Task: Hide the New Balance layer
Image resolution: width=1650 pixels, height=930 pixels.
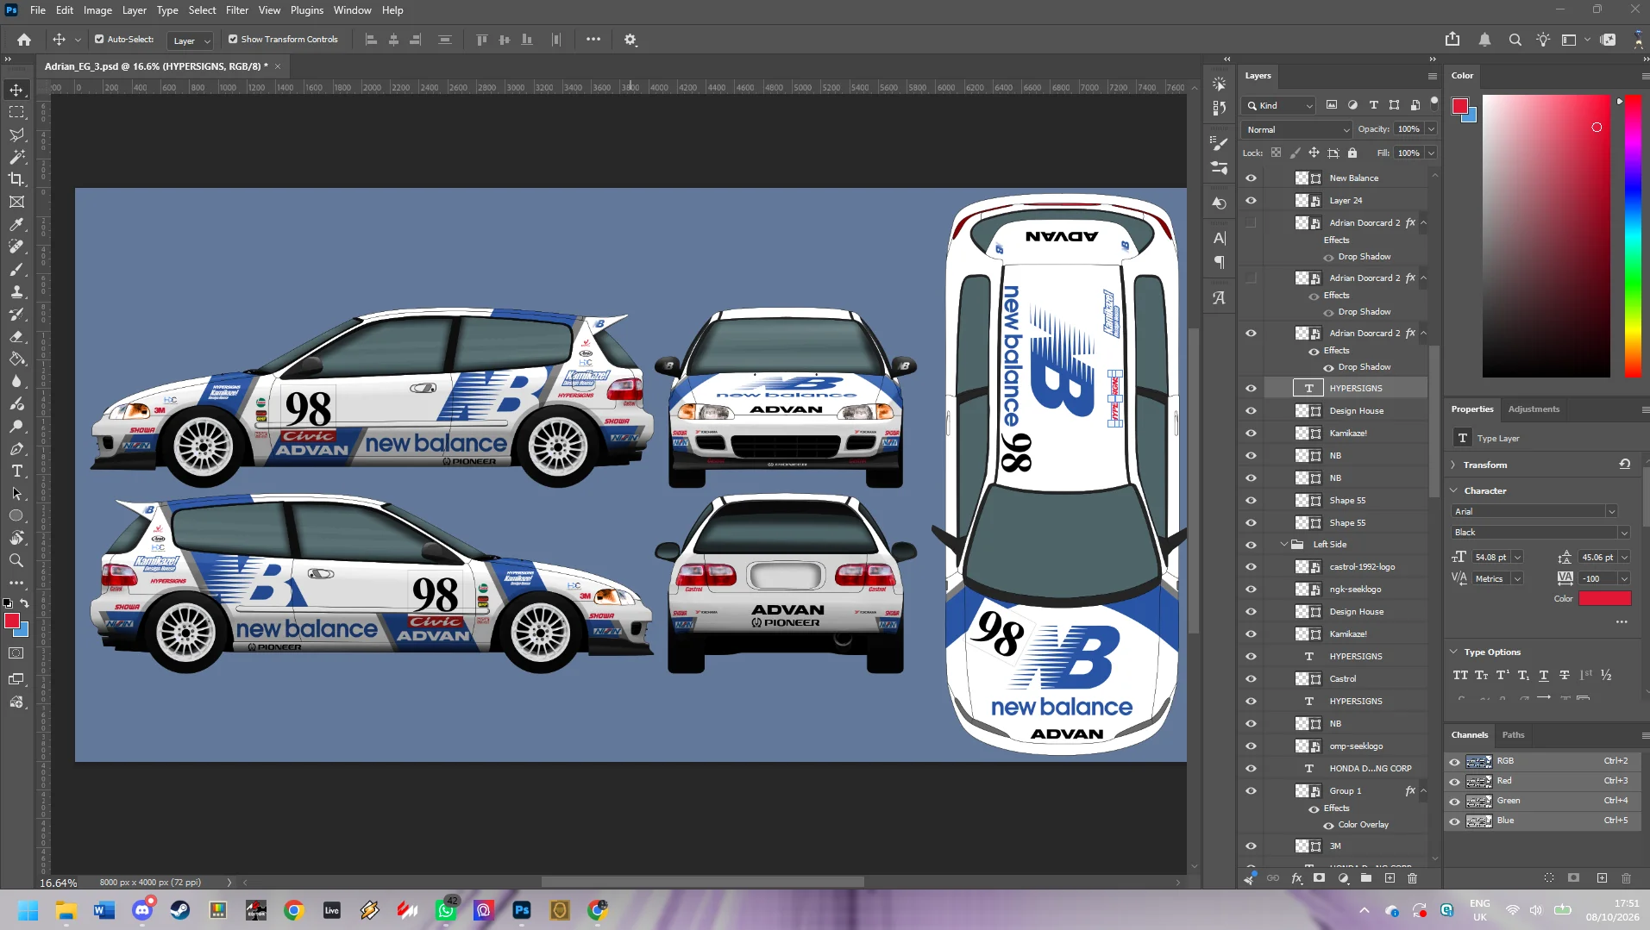Action: (1251, 178)
